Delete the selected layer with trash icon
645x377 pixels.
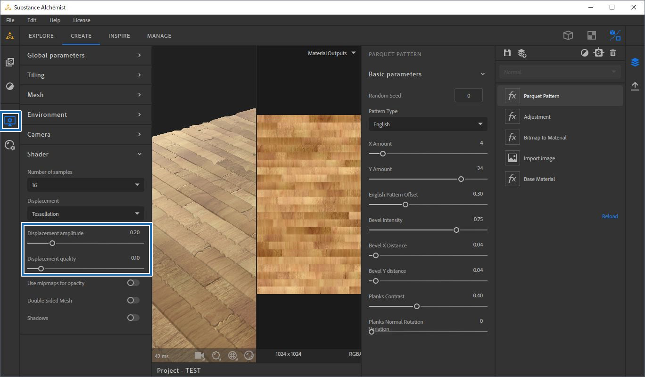613,53
